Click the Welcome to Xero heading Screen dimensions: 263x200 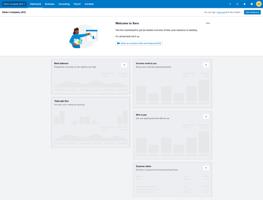pyautogui.click(x=127, y=23)
